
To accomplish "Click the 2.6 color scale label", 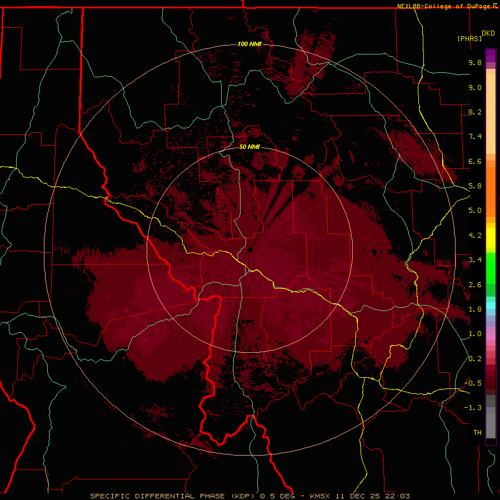I will coord(475,285).
